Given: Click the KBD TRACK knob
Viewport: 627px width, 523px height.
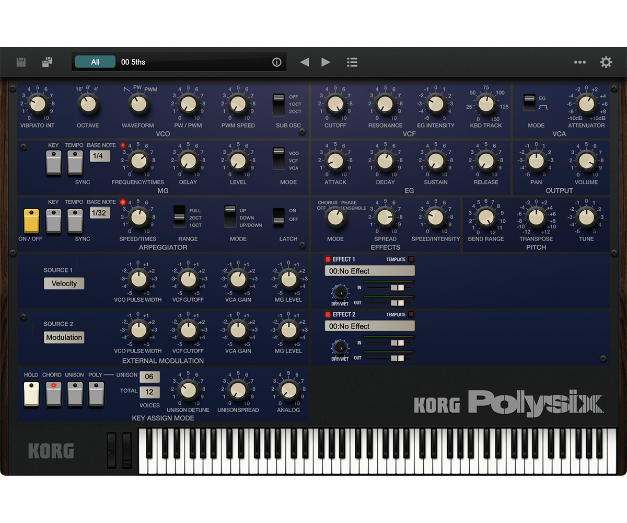Looking at the screenshot, I should click(x=486, y=104).
